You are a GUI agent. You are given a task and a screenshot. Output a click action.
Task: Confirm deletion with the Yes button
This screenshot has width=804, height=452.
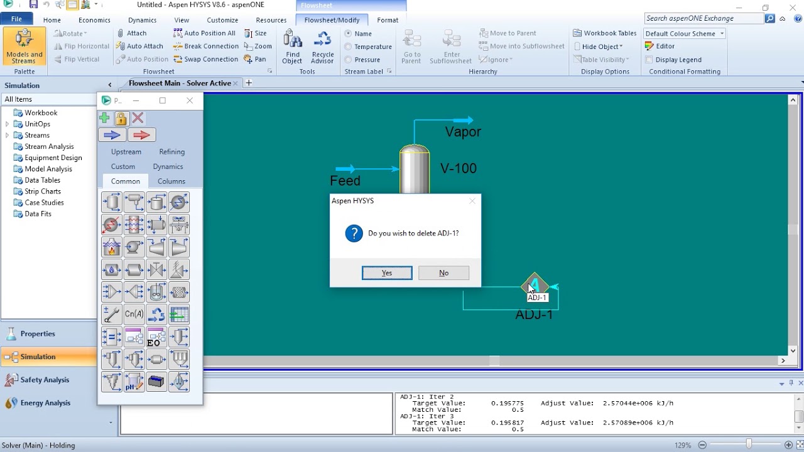pos(387,273)
